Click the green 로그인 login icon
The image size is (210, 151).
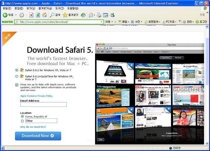point(197,22)
